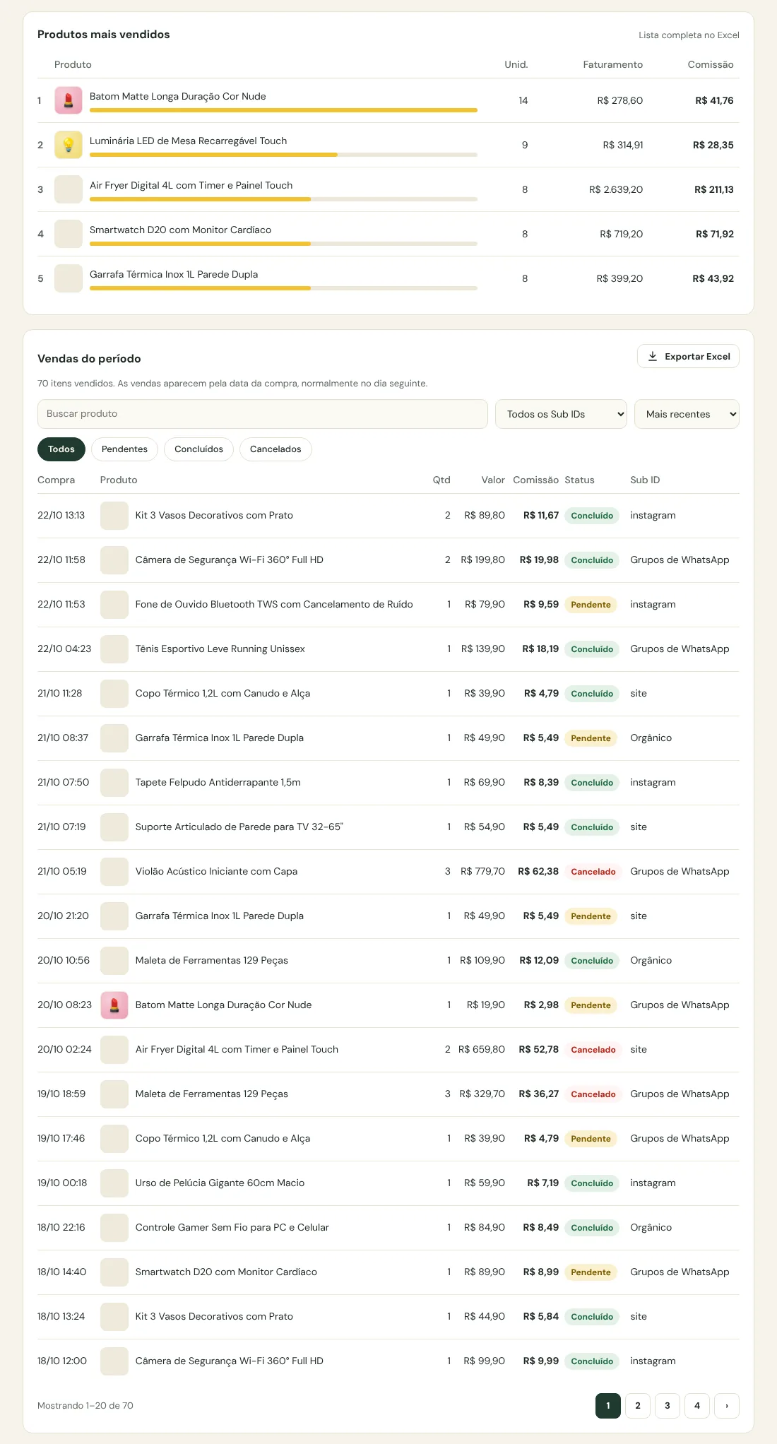The height and width of the screenshot is (1444, 777).
Task: Click the product name Tapete Felpudo Antiderrapante 1,5m
Action: click(x=218, y=783)
